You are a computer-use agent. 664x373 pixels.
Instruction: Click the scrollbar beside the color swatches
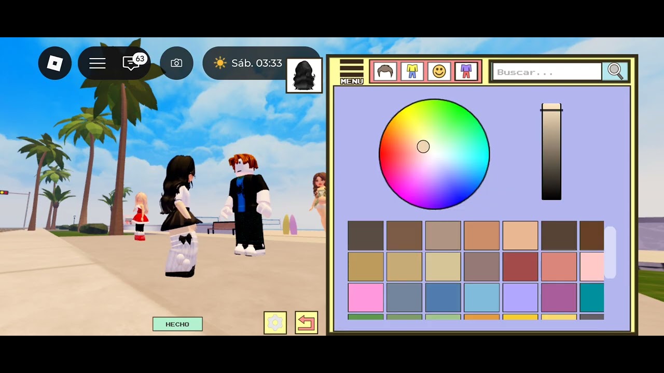click(610, 252)
